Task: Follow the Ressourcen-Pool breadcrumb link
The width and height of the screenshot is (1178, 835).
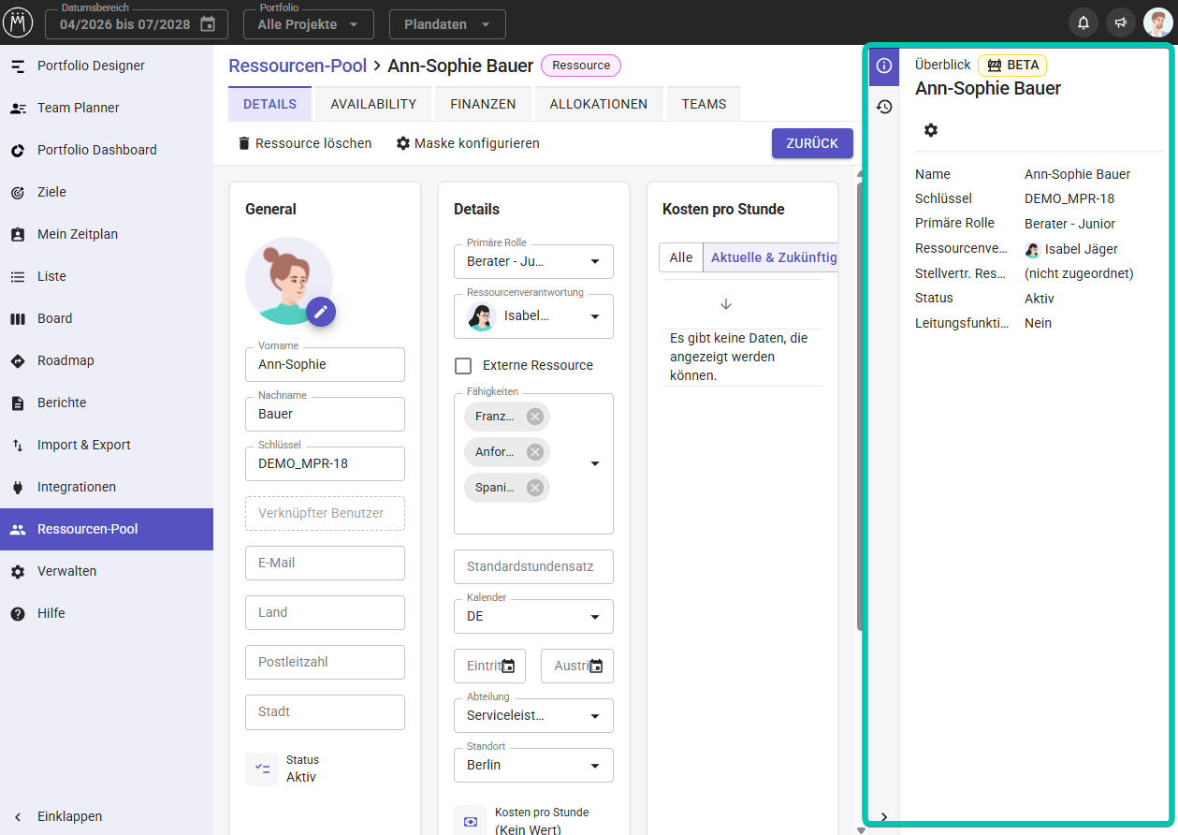Action: coord(298,66)
